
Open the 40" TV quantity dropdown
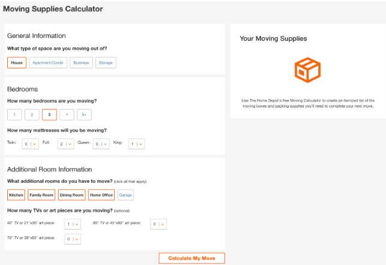pyautogui.click(x=73, y=224)
